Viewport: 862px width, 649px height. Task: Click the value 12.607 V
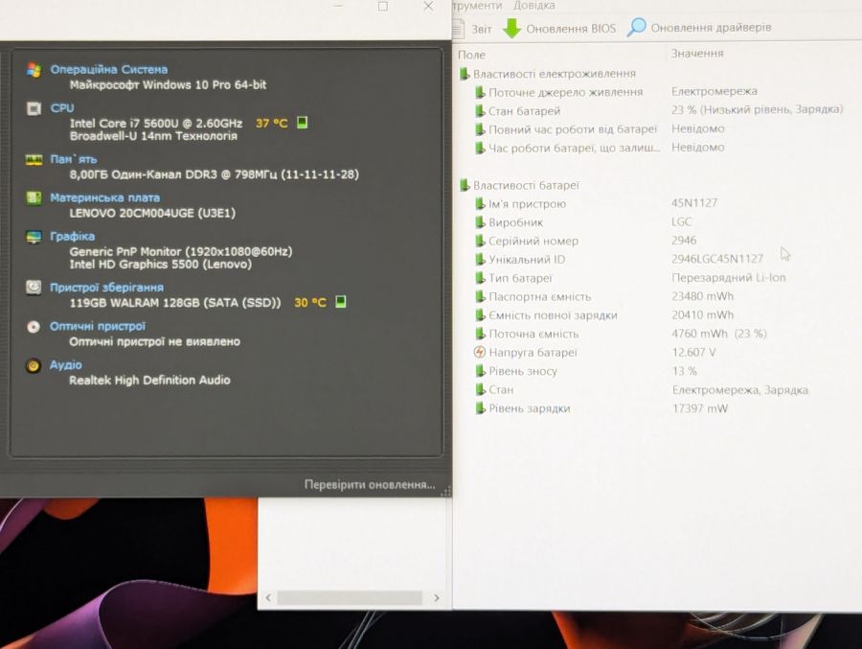pos(693,352)
